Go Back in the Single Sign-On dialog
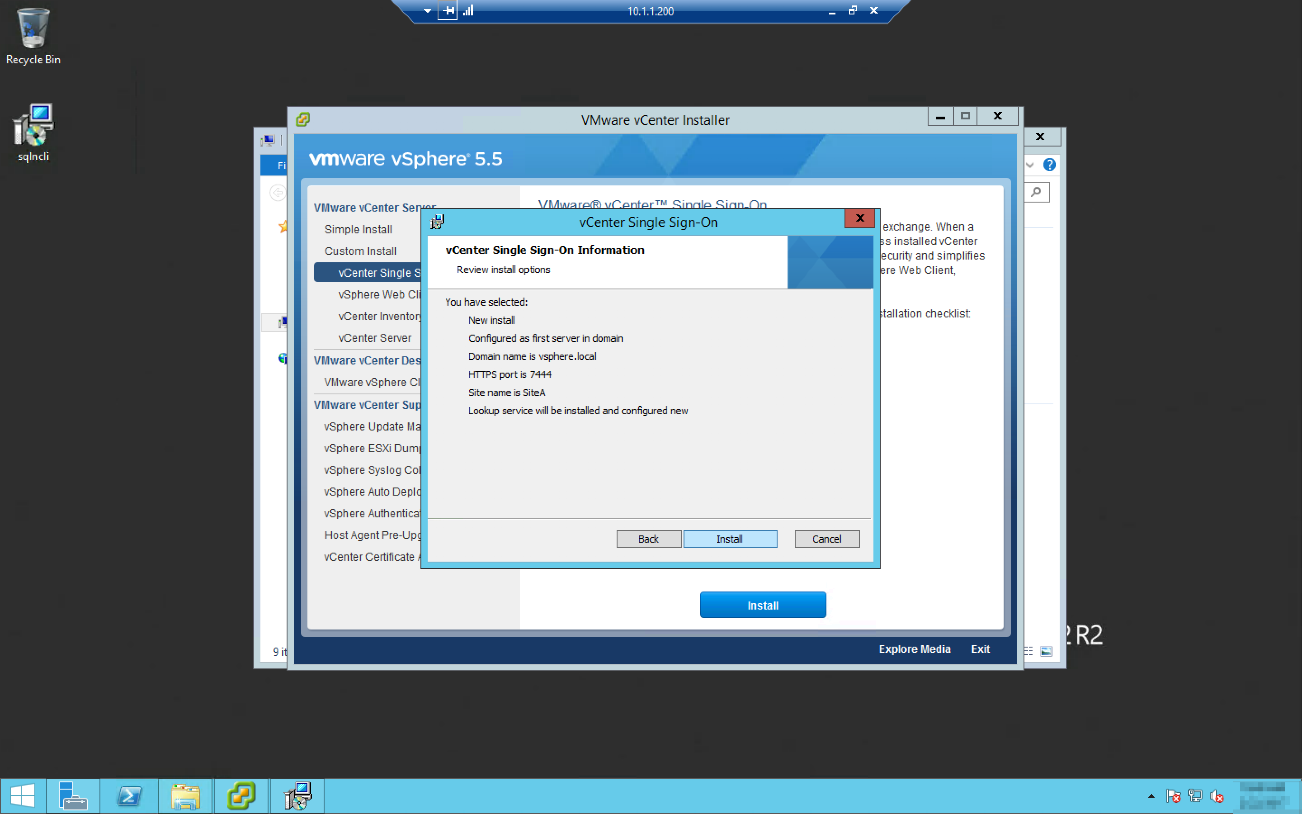The image size is (1302, 814). tap(648, 539)
